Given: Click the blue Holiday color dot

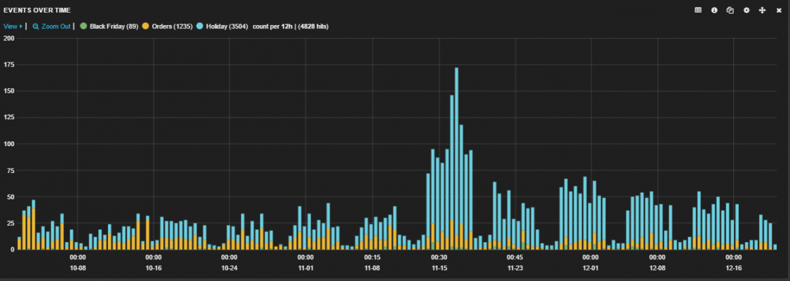Looking at the screenshot, I should tap(199, 26).
